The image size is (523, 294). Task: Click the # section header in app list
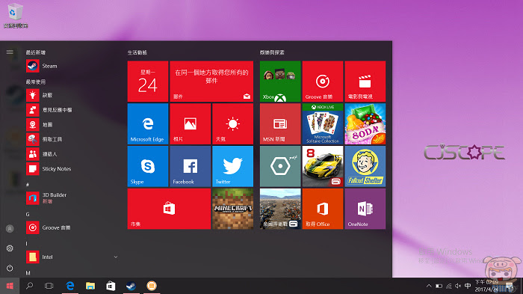tap(28, 185)
